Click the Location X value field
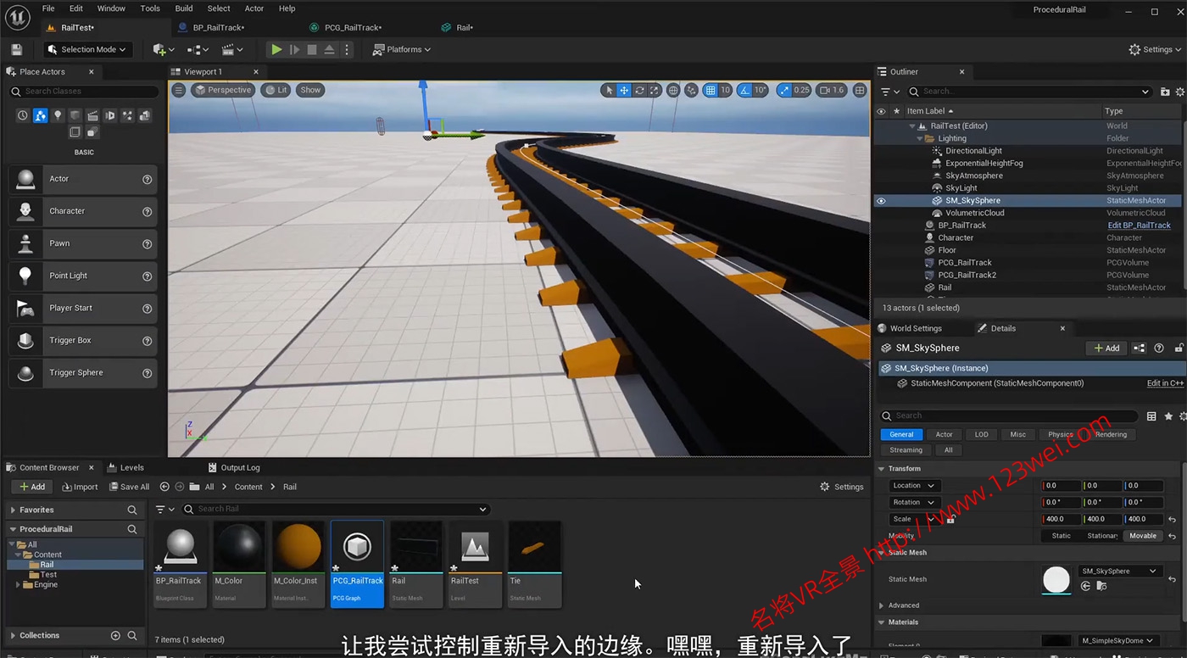This screenshot has height=658, width=1187. tap(1062, 486)
